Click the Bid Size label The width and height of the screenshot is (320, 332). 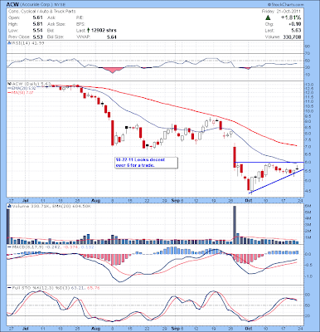(56, 37)
